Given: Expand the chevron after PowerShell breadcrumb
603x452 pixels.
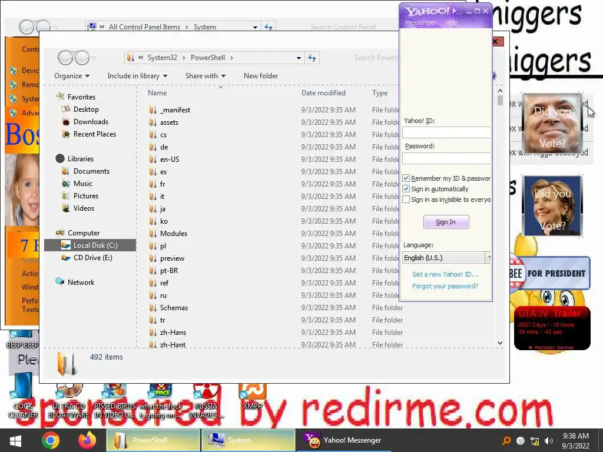Looking at the screenshot, I should (x=231, y=58).
